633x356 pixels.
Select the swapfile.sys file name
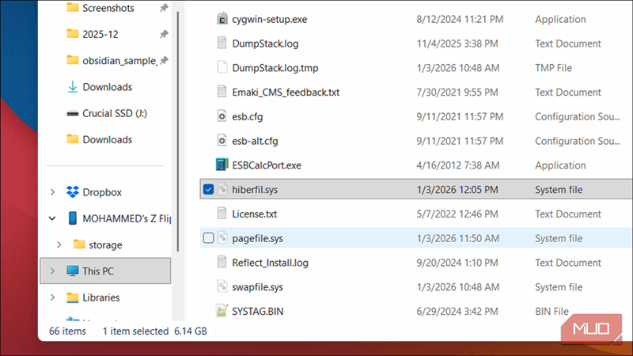pos(257,286)
